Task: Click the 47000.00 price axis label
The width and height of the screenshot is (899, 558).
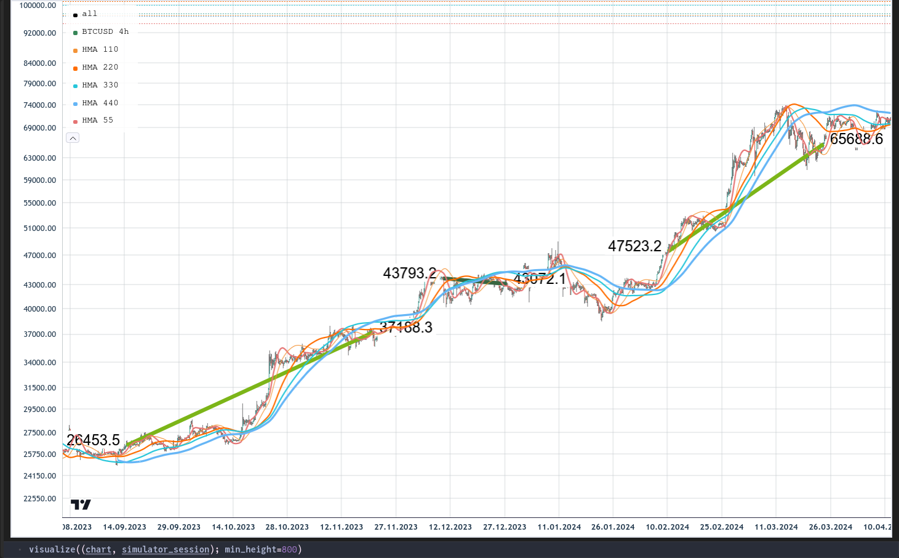Action: click(40, 255)
